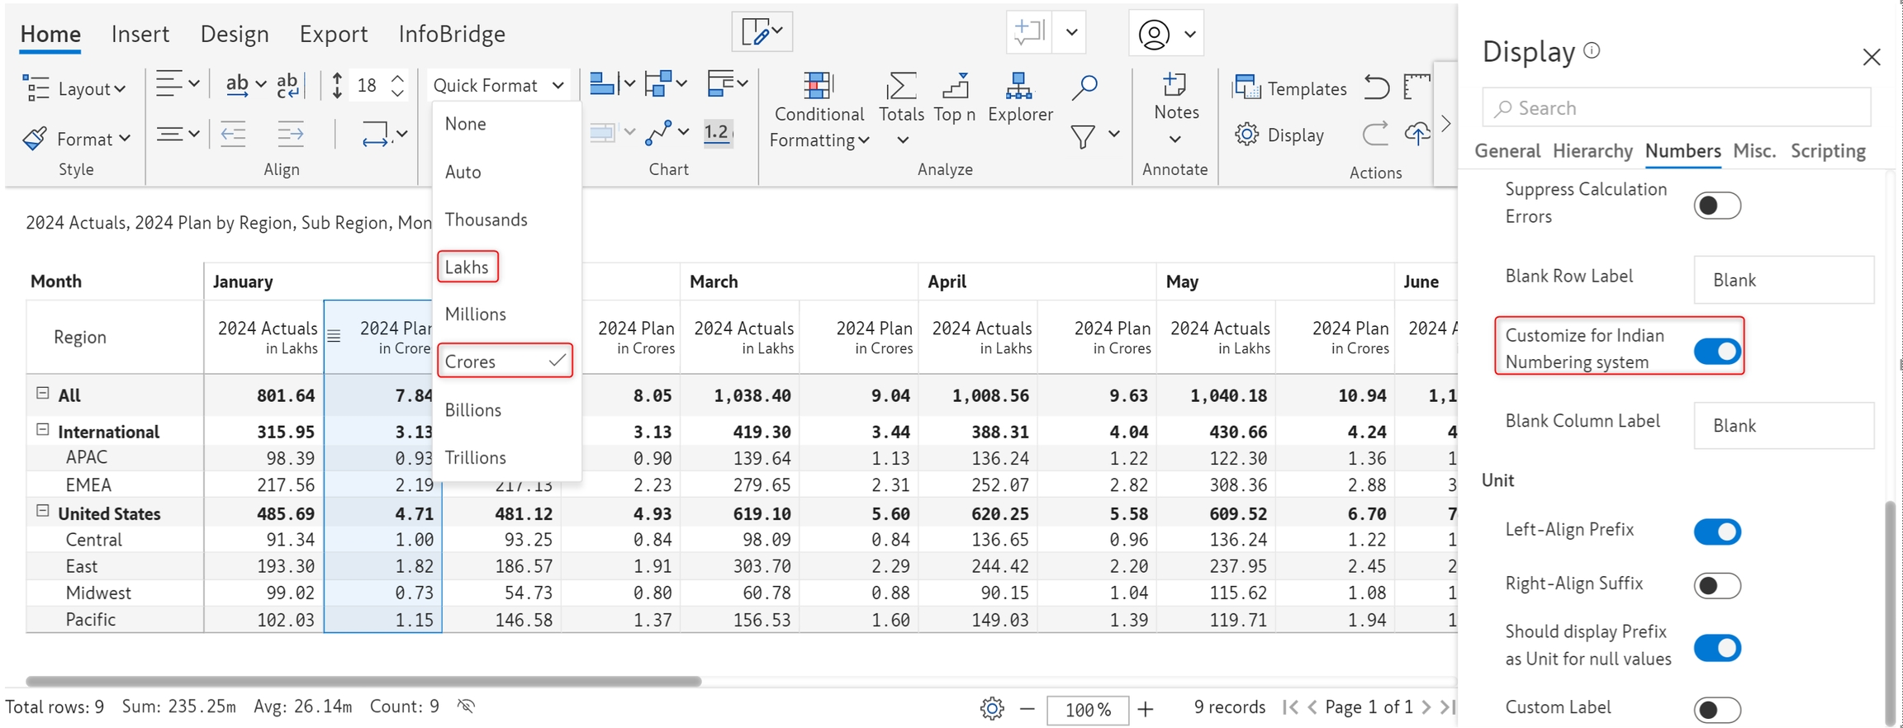Turn on Right-Align Suffix
Image resolution: width=1903 pixels, height=728 pixels.
pyautogui.click(x=1716, y=585)
